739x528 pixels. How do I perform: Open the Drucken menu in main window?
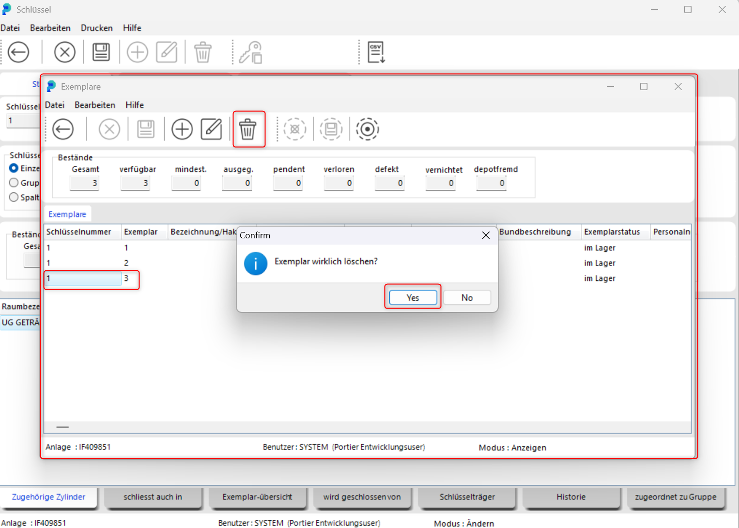click(96, 28)
